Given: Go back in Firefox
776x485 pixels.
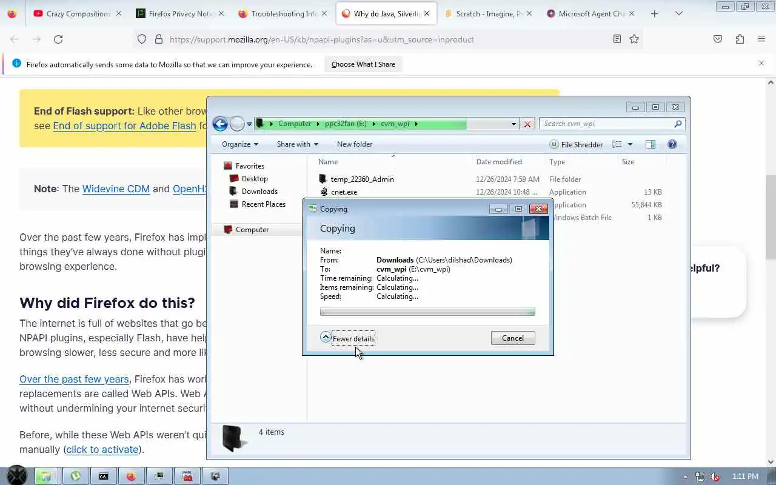Looking at the screenshot, I should point(15,39).
